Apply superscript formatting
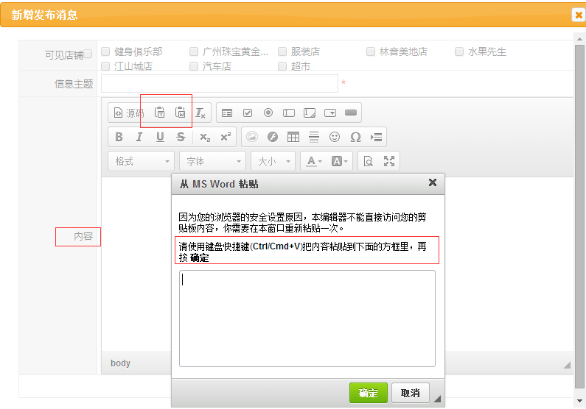This screenshot has width=586, height=409. click(x=226, y=137)
